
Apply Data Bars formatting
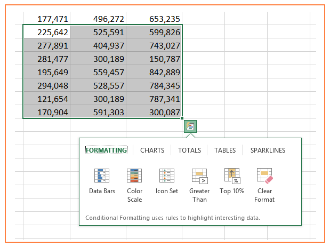click(101, 181)
